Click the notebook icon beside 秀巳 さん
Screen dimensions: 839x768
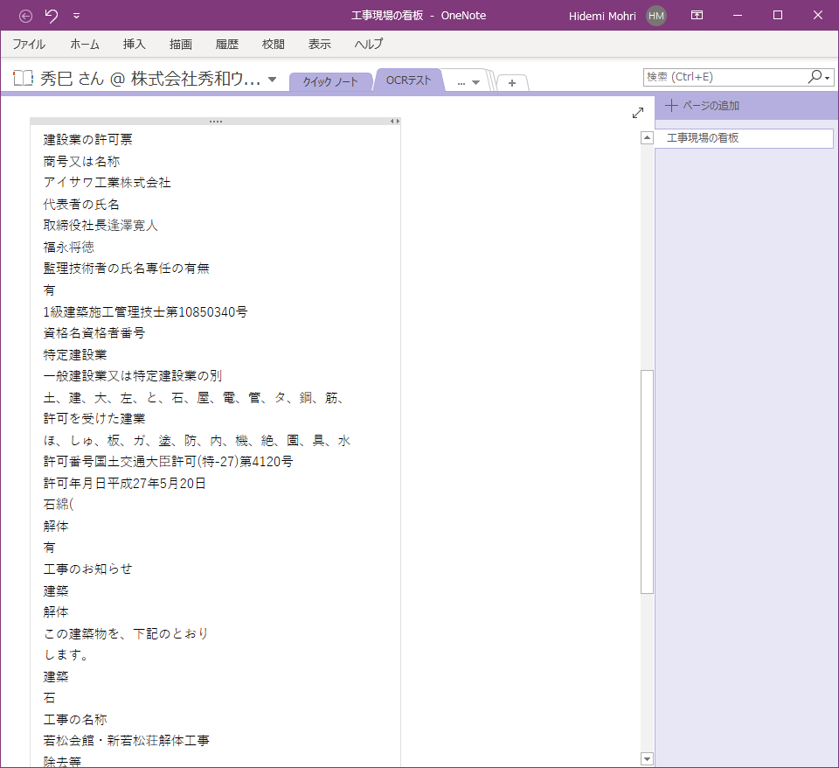pos(24,79)
